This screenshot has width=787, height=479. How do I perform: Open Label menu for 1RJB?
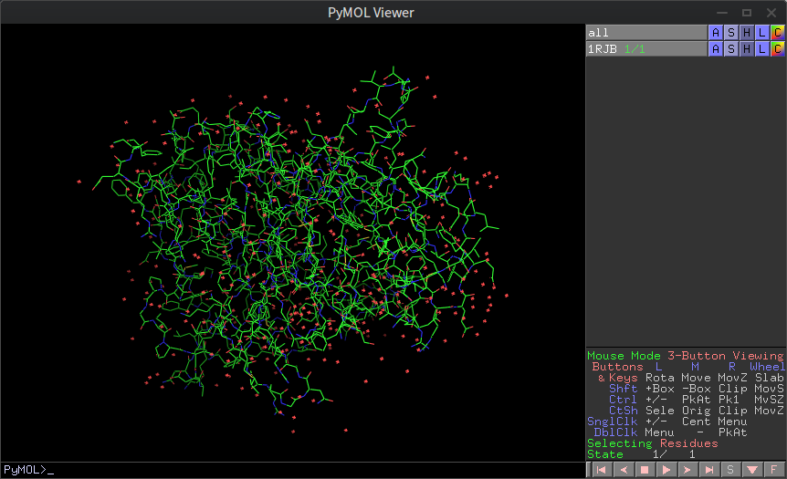click(761, 48)
